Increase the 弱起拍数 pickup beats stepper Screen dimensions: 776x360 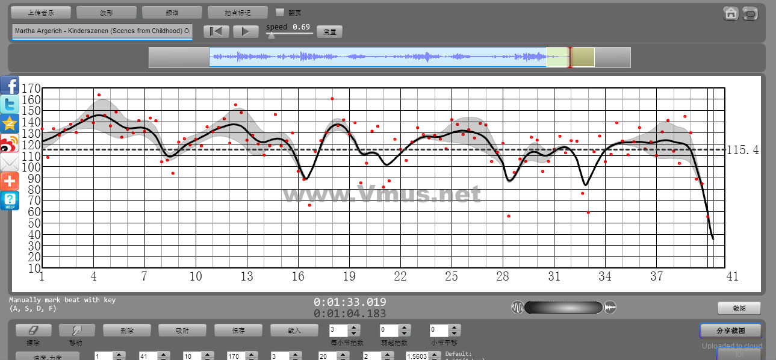pos(405,327)
